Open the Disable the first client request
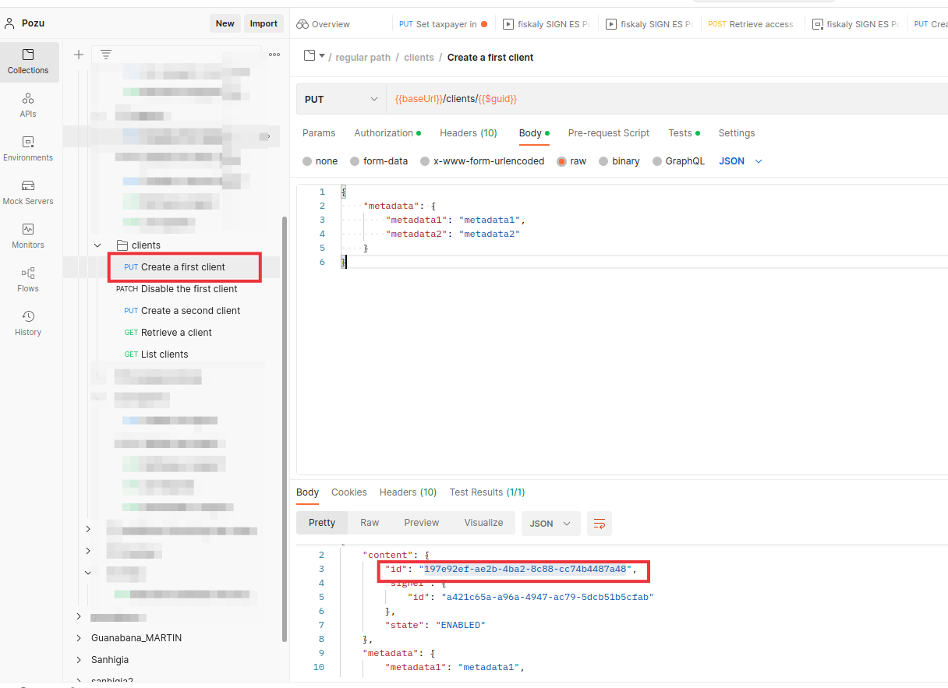Viewport: 948px width, 688px height. 177,289
